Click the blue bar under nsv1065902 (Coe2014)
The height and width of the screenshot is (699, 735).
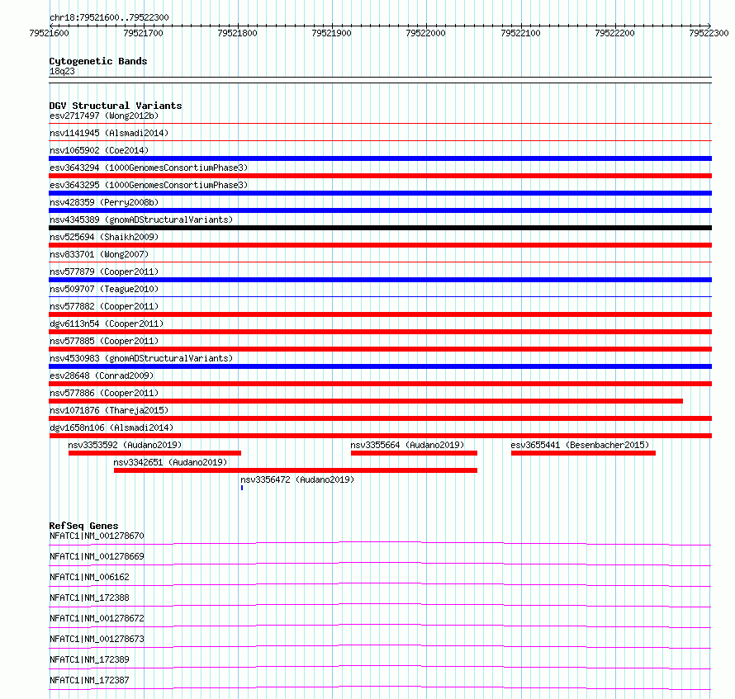pos(380,158)
